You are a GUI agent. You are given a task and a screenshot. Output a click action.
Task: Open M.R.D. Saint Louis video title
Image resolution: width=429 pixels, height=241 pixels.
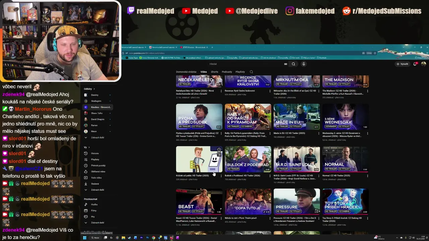click(x=295, y=177)
